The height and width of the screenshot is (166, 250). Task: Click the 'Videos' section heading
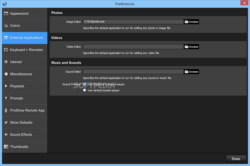click(x=57, y=38)
